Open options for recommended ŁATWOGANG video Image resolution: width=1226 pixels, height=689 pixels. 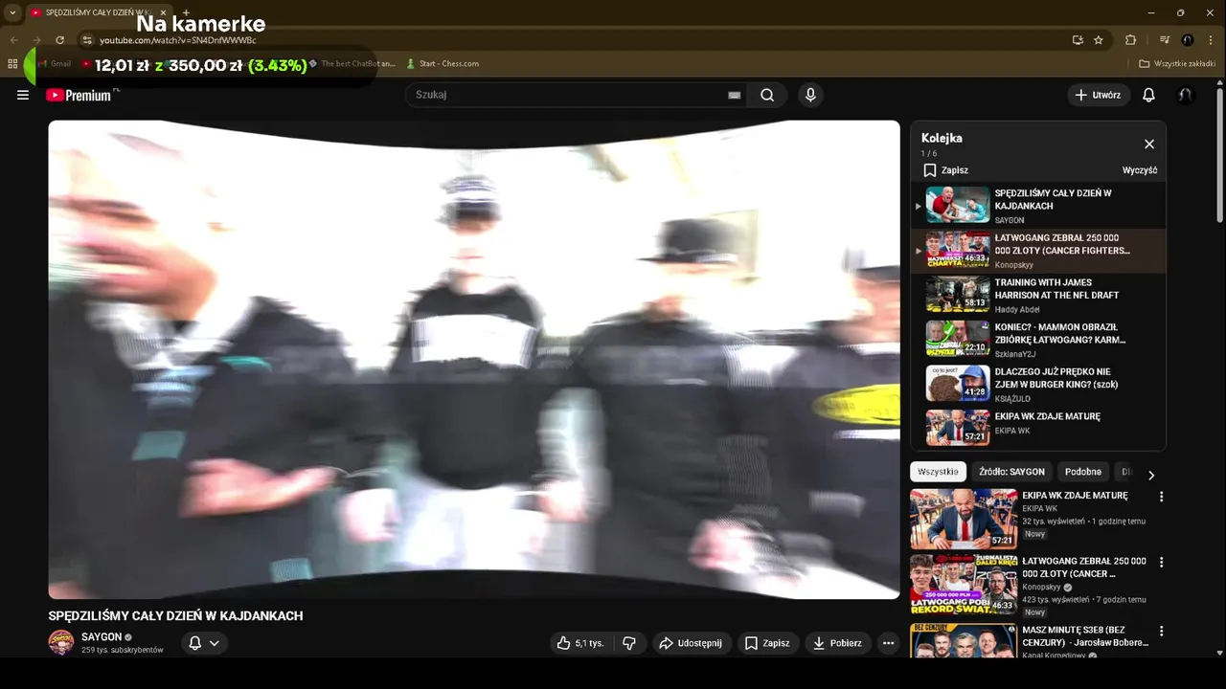(1161, 562)
